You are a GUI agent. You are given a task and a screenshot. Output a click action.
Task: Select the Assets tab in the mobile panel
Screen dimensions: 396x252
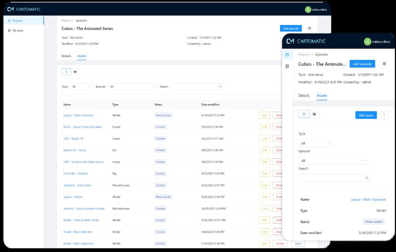click(322, 96)
